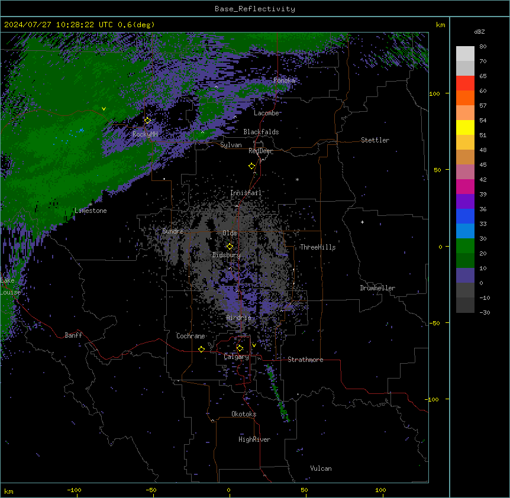Pick the royal blue 33-36 dBZ swatch

[x=465, y=216]
